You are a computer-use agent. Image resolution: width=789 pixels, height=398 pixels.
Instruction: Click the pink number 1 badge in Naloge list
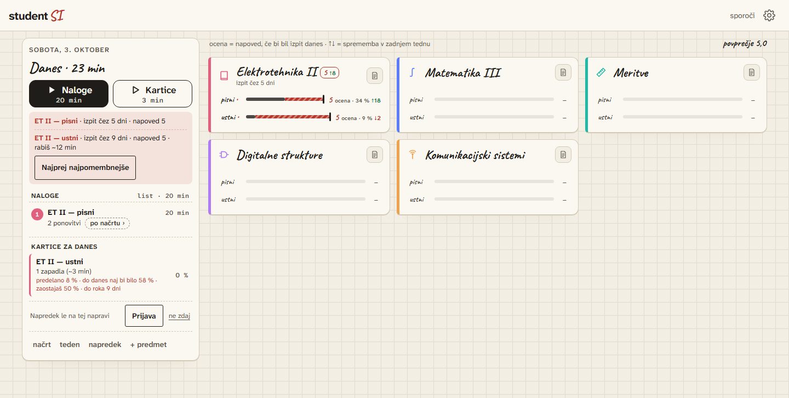pos(37,215)
